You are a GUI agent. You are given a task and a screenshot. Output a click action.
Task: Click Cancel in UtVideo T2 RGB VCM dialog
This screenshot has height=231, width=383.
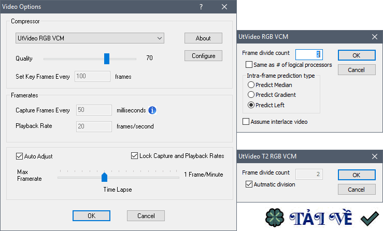pos(357,190)
